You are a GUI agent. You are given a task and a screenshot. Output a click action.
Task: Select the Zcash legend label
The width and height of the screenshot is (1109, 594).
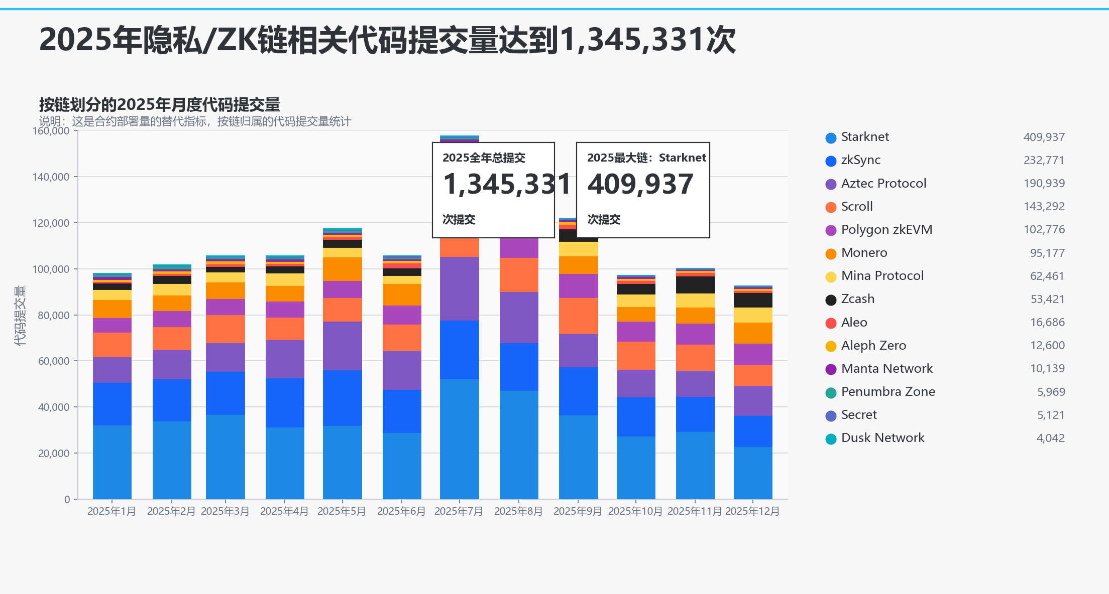(x=858, y=299)
